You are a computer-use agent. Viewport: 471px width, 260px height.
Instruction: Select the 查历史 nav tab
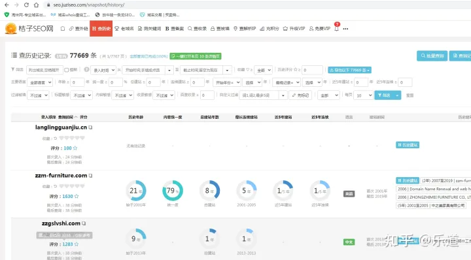click(x=101, y=29)
